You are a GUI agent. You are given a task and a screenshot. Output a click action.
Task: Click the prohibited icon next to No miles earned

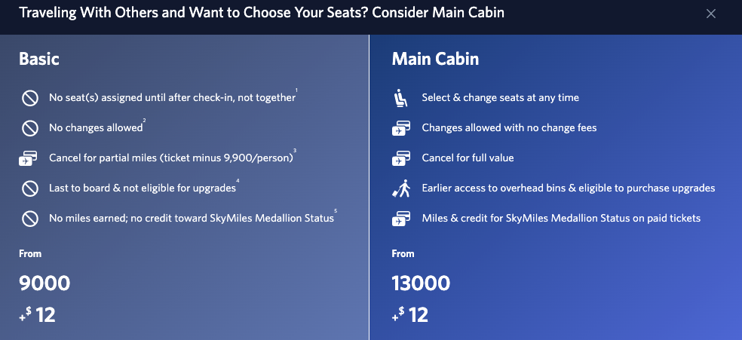[x=30, y=219]
